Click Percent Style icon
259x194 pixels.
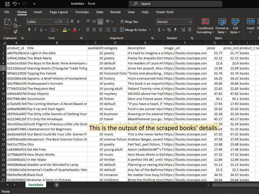169,30
